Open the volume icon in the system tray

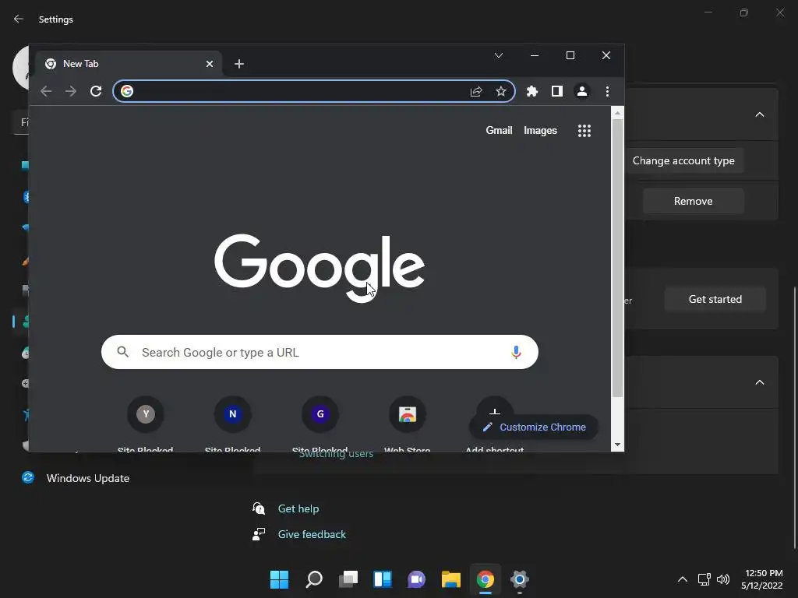click(x=722, y=579)
